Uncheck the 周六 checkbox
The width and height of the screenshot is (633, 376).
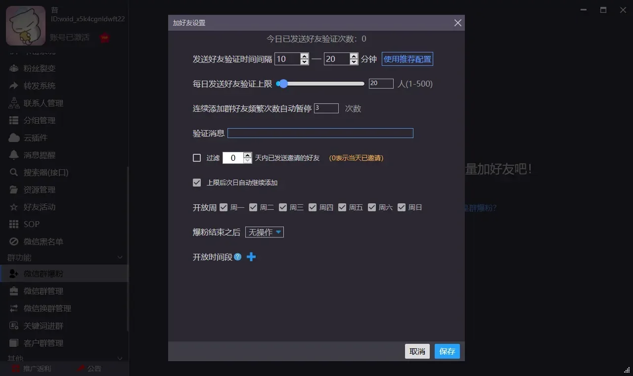[372, 207]
